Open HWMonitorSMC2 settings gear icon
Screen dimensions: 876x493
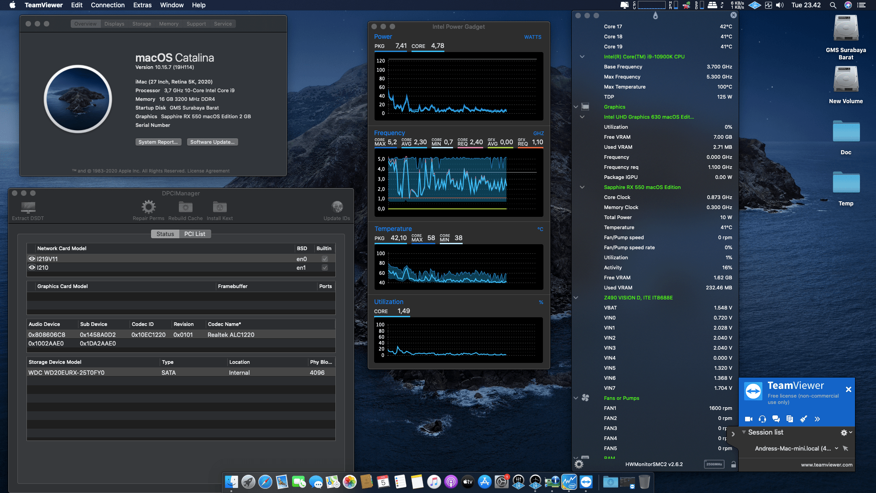click(x=579, y=464)
